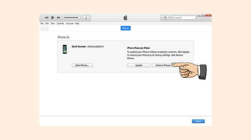Open the File menu
Screen dimensions: 251x140
coord(42,24)
